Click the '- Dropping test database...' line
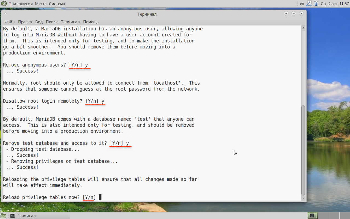 43,149
